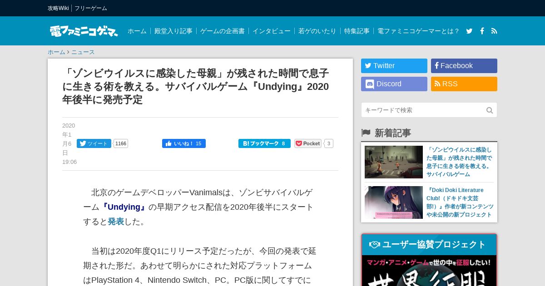Bookmark article with B!ブックマーク button
This screenshot has width=545, height=286.
point(264,143)
